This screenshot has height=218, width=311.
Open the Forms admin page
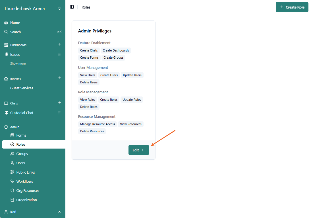tap(21, 135)
